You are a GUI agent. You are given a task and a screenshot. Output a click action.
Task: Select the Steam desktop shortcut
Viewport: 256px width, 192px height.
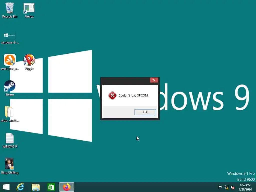[10, 88]
